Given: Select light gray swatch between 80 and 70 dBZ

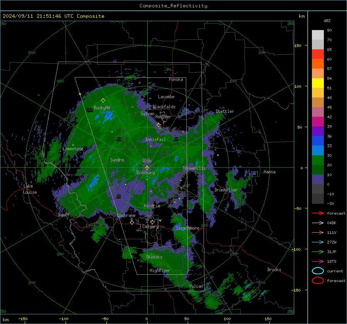Looking at the screenshot, I should (318, 35).
